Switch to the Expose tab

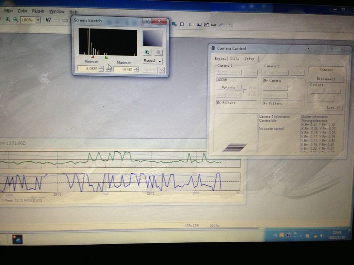coord(220,59)
